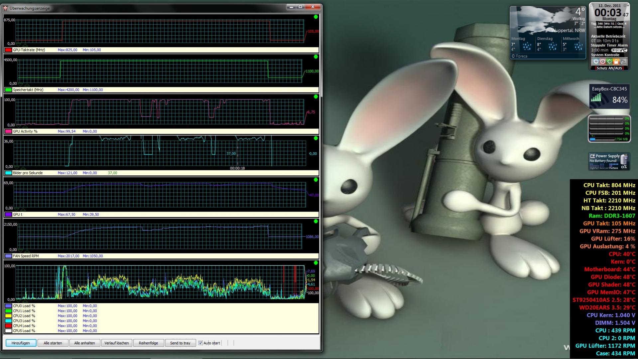
Task: Click the Hinzufügen button
Action: click(x=21, y=343)
